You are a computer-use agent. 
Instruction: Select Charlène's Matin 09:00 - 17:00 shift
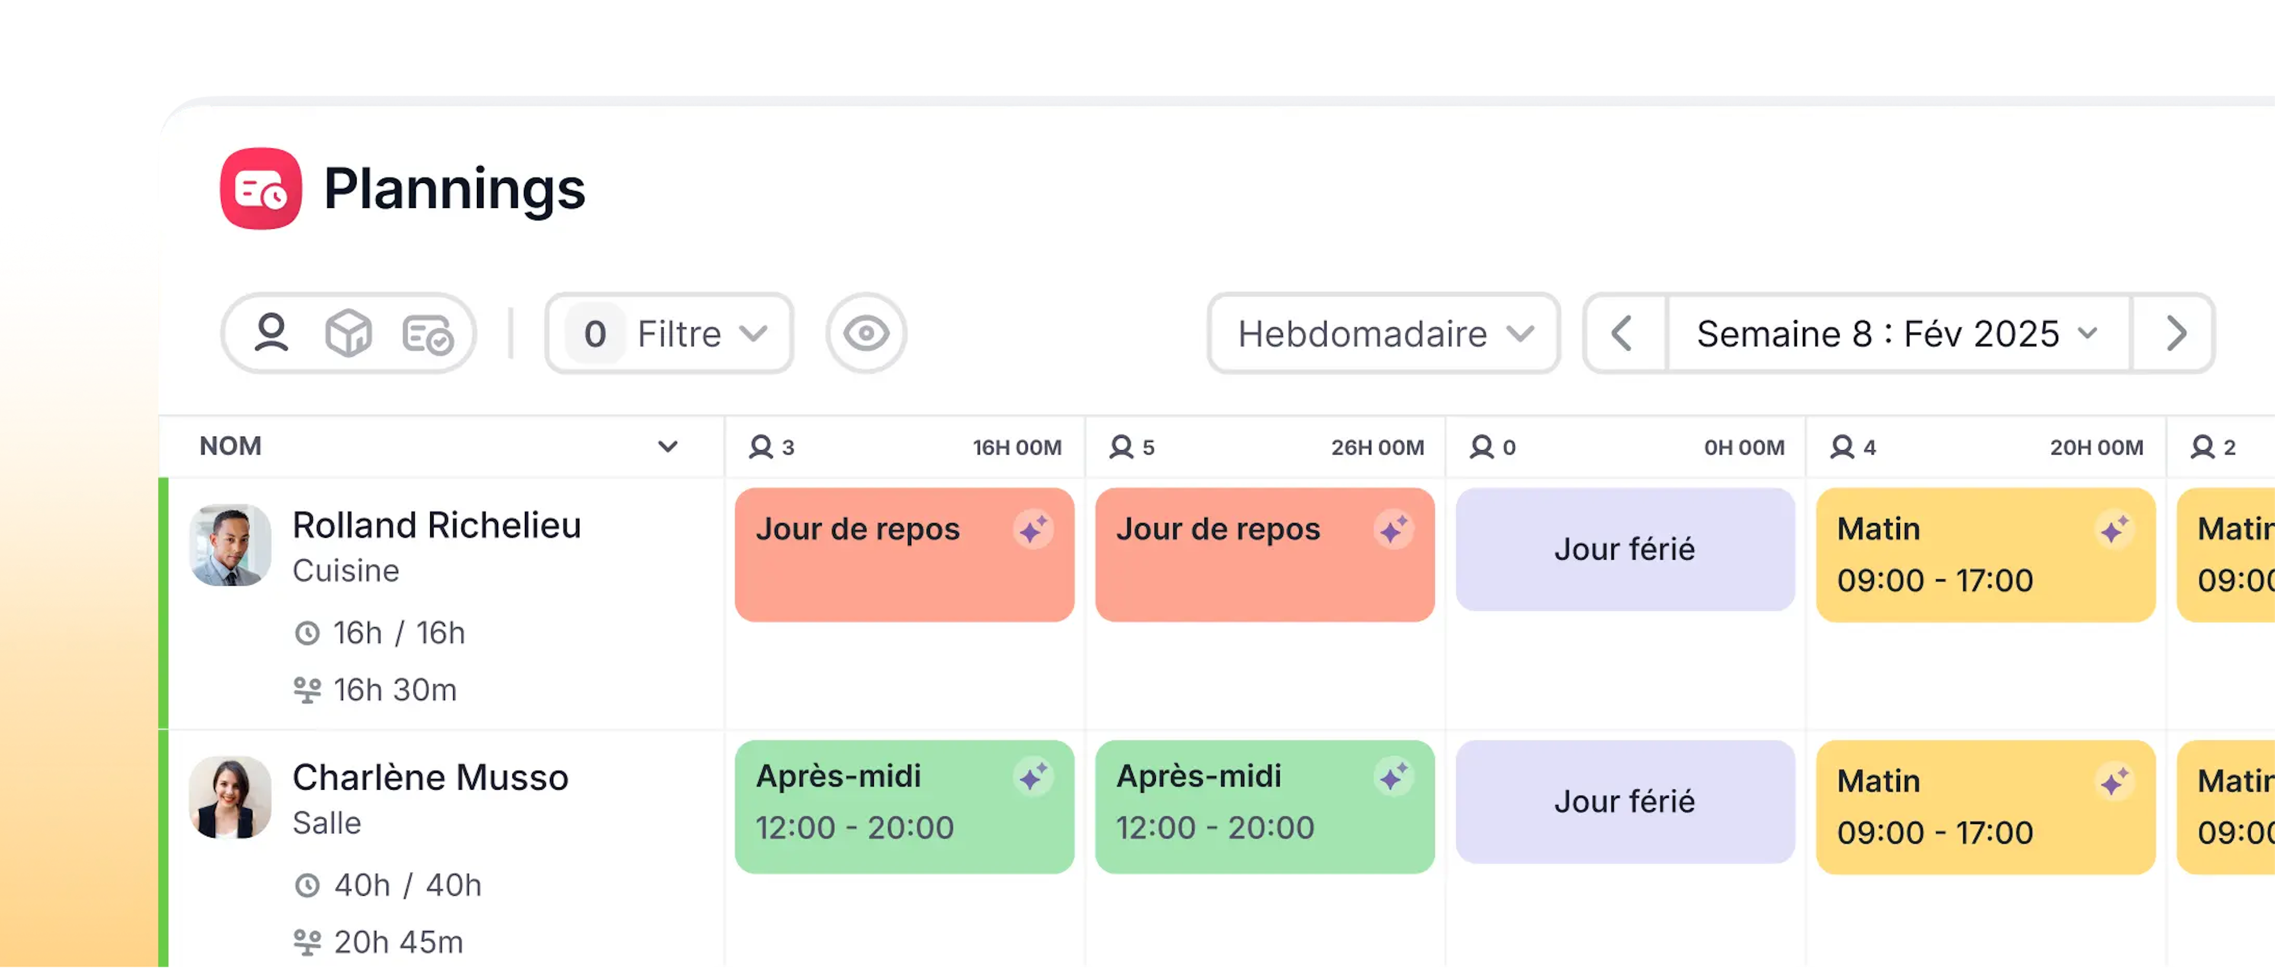tap(1985, 806)
